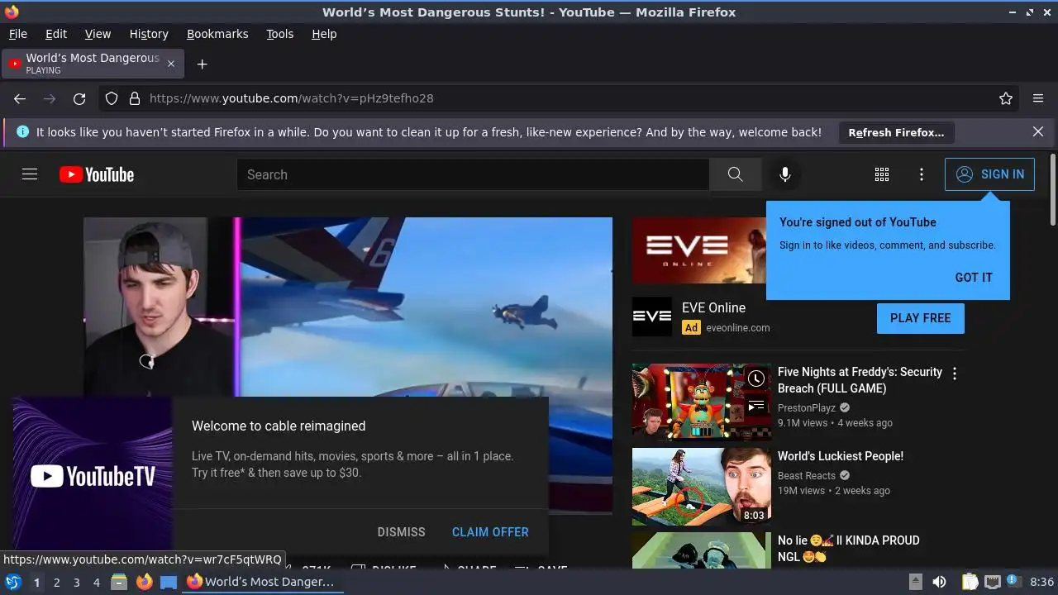
Task: Dismiss the YouTube TV offer
Action: (x=401, y=532)
